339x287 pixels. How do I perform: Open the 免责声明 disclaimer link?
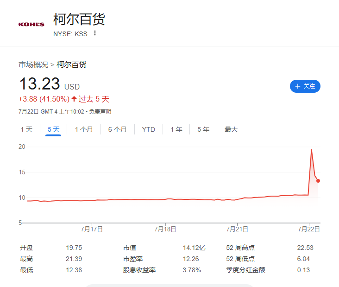tap(100, 112)
